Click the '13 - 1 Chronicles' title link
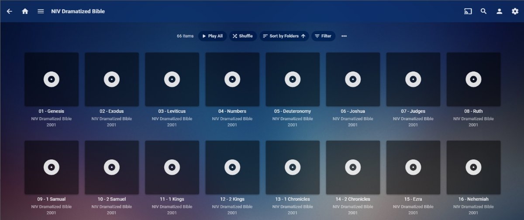Viewport: 524px width, 220px height. [293, 199]
